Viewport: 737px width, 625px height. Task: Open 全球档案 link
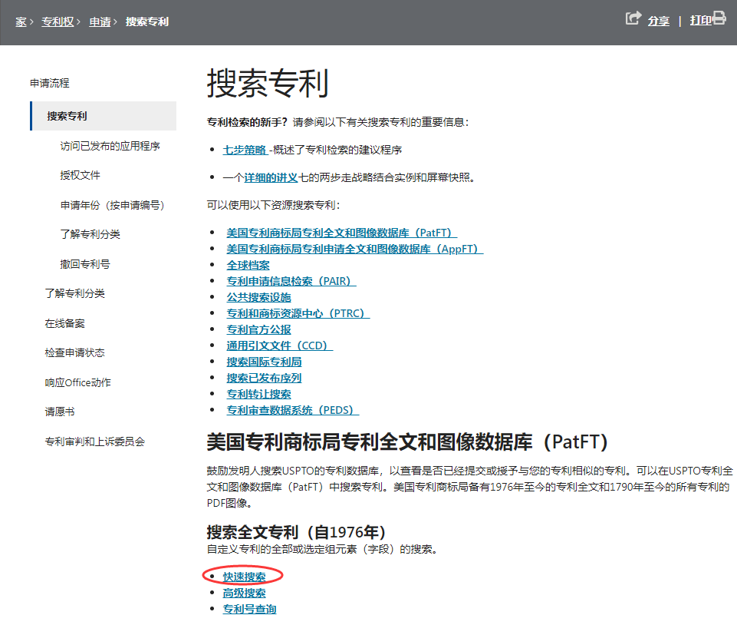point(248,265)
